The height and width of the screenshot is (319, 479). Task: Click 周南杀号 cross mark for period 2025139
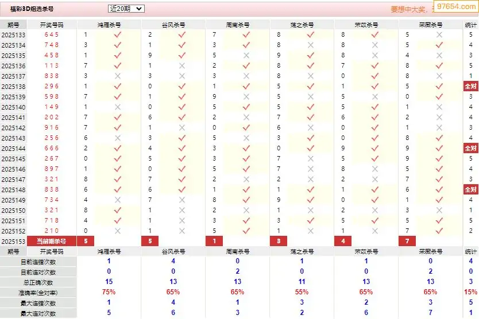[x=246, y=97]
